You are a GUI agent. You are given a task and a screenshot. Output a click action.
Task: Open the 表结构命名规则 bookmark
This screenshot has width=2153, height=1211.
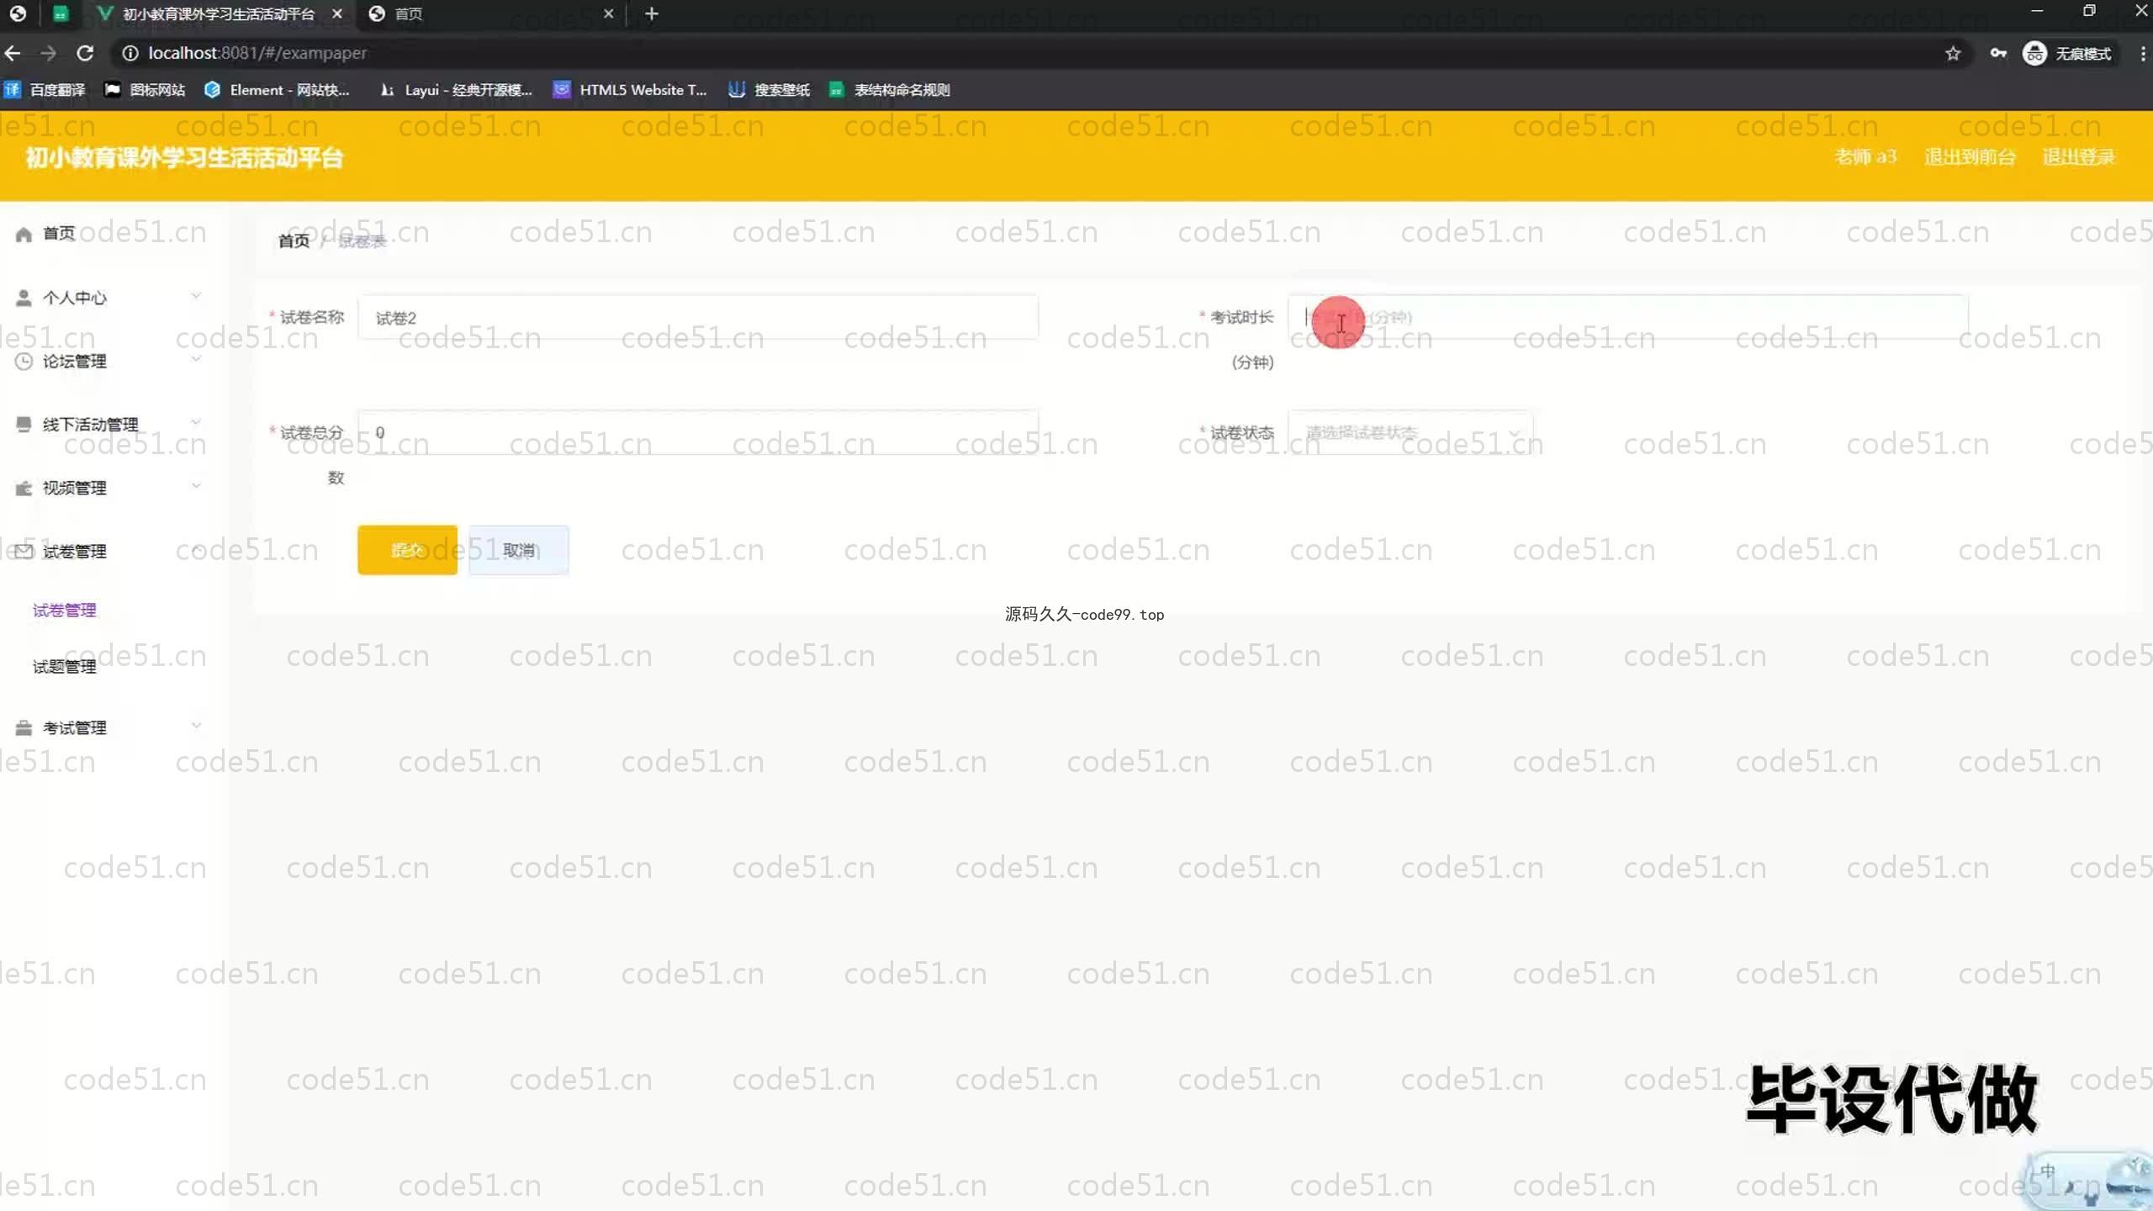[889, 90]
